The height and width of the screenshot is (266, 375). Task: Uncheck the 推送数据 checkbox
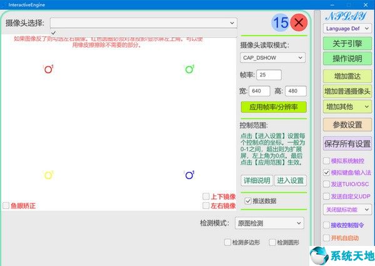pyautogui.click(x=248, y=201)
